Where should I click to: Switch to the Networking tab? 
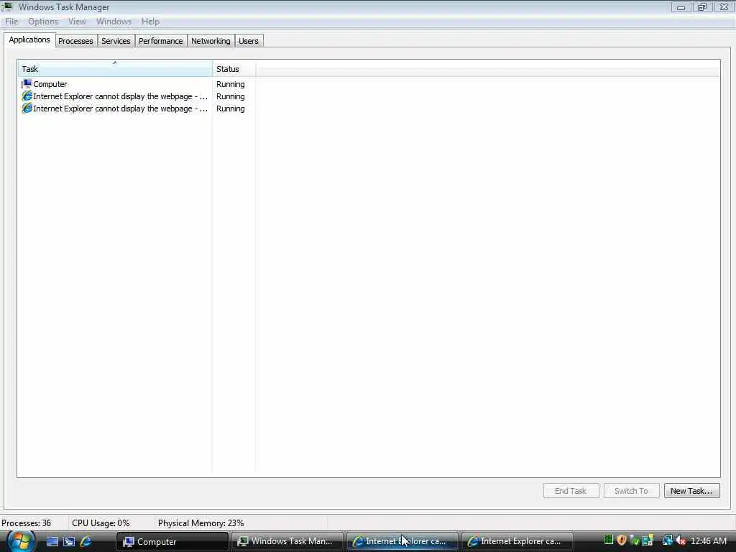211,41
